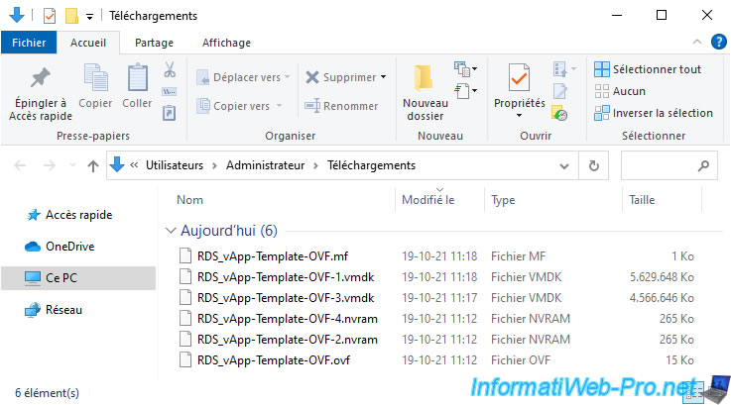The image size is (731, 405).
Task: Open the Propriétés dropdown arrow
Action: 519,116
